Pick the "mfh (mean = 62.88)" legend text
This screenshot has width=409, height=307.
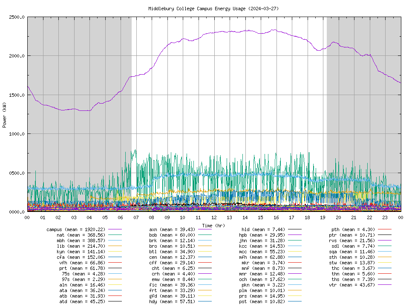[x=262, y=257]
